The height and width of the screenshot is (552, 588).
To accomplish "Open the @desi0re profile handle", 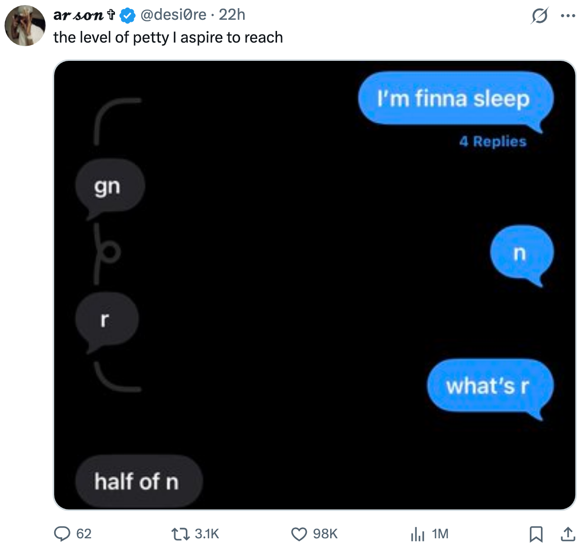I will 173,15.
